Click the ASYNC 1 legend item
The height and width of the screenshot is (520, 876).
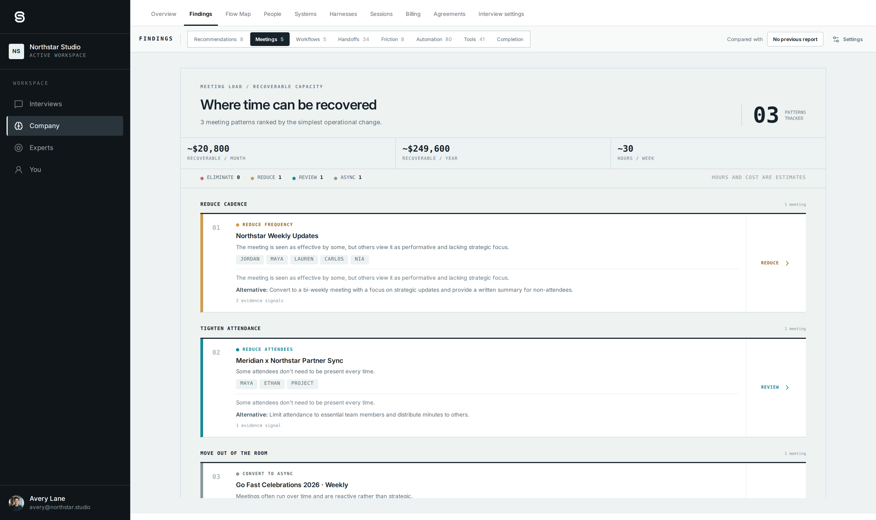(x=348, y=178)
